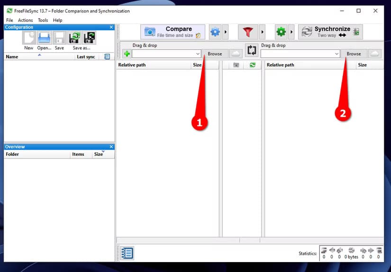Click the New configuration icon
The image size is (391, 272).
pyautogui.click(x=29, y=38)
